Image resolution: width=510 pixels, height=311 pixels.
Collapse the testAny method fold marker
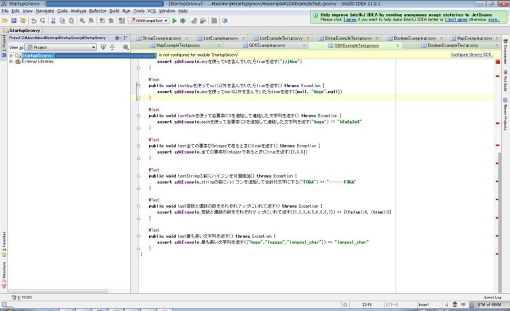138,85
